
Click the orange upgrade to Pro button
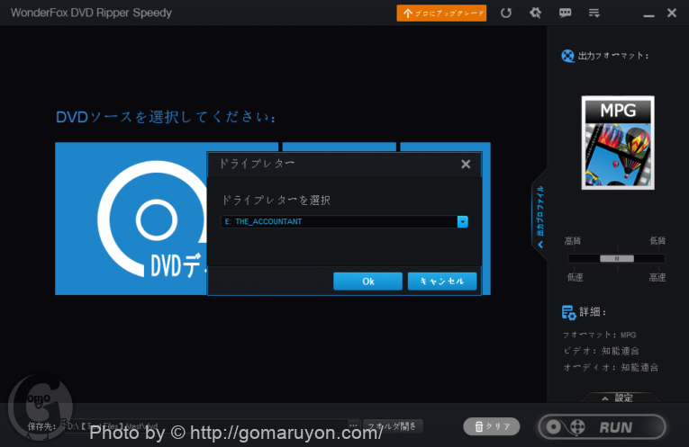[x=441, y=13]
